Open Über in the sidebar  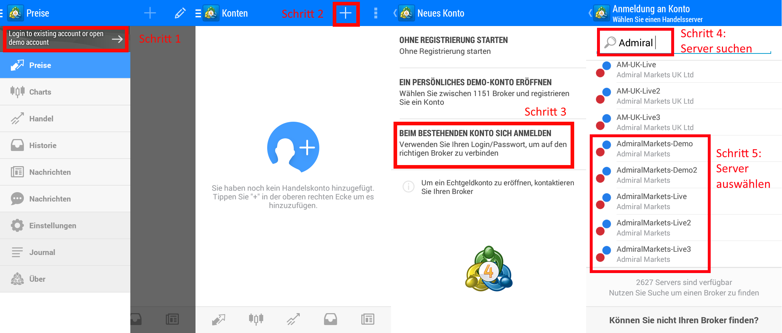coord(65,279)
